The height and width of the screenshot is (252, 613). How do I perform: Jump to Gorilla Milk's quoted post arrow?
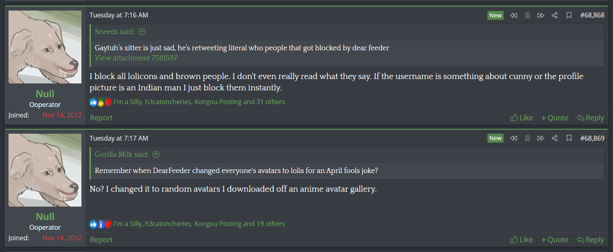(x=156, y=154)
